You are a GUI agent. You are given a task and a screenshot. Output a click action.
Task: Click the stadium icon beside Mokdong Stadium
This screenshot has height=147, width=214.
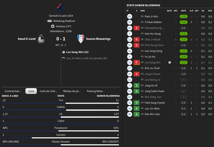(50, 21)
